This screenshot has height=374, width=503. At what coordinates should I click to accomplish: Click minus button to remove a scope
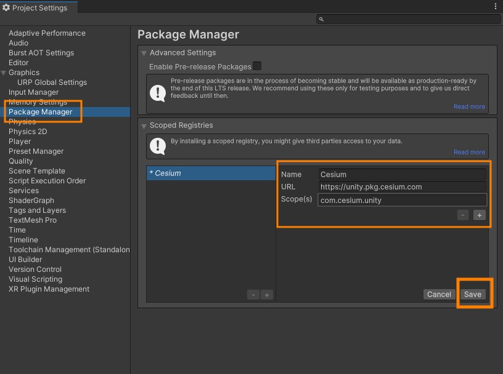click(x=463, y=215)
